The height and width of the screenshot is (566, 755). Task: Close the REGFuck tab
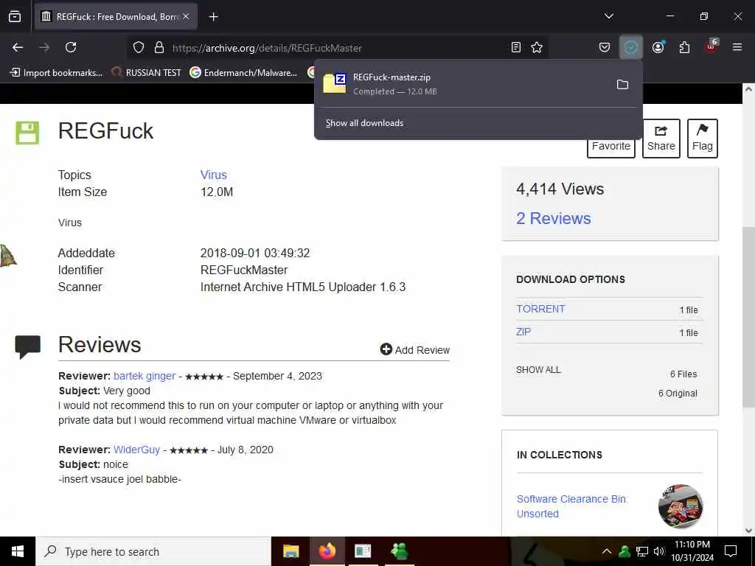point(186,17)
